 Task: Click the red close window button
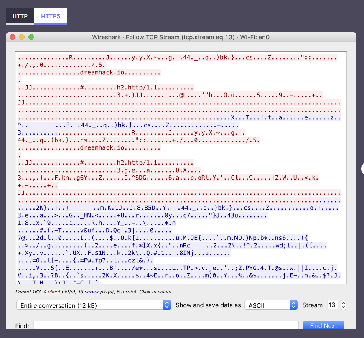click(x=13, y=37)
